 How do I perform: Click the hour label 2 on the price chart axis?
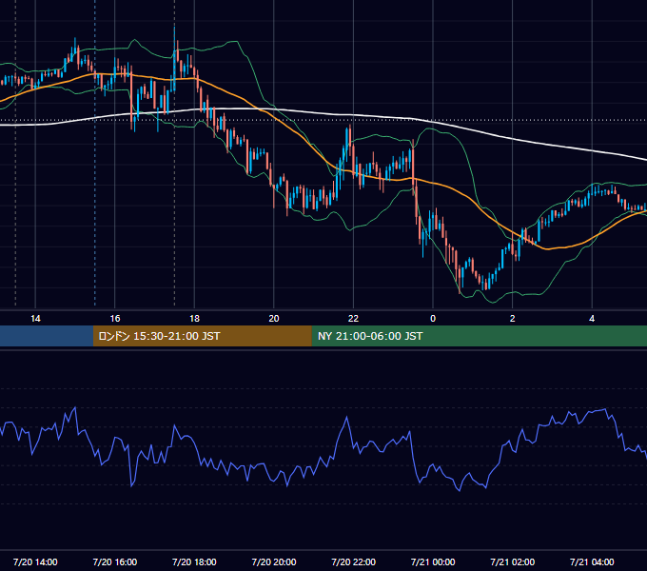pos(513,319)
